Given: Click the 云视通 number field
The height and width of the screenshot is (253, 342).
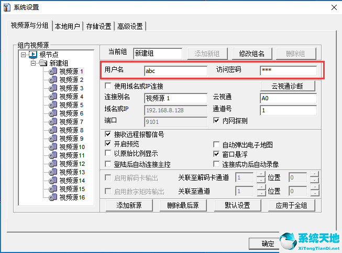Looking at the screenshot, I should pyautogui.click(x=288, y=98).
